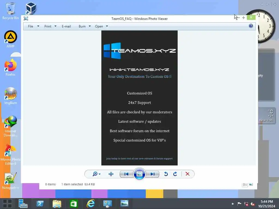The image size is (279, 209).
Task: Expand the zoom slider dropdown arrow
Action: [100, 174]
